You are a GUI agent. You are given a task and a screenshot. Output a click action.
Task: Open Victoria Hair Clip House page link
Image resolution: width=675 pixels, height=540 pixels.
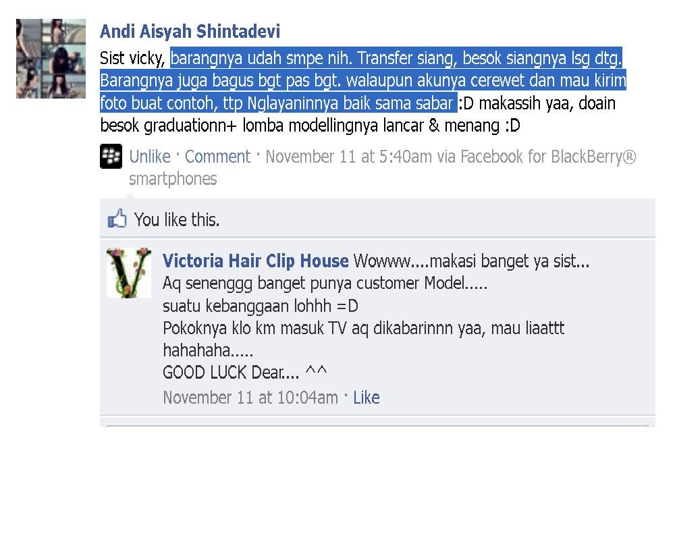(255, 261)
